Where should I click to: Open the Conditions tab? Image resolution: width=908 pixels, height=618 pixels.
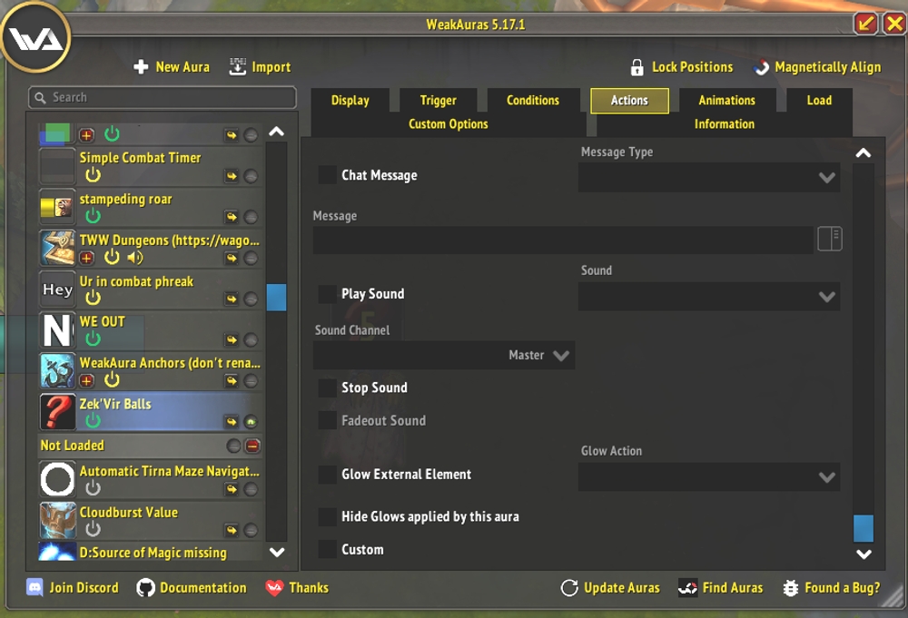coord(533,100)
